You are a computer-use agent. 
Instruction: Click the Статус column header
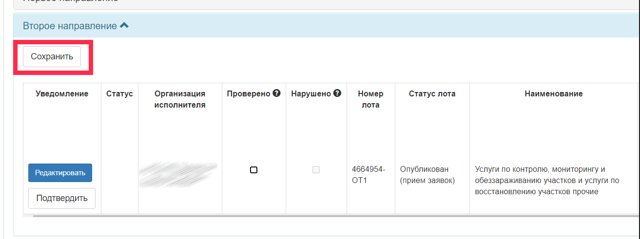[x=119, y=94]
